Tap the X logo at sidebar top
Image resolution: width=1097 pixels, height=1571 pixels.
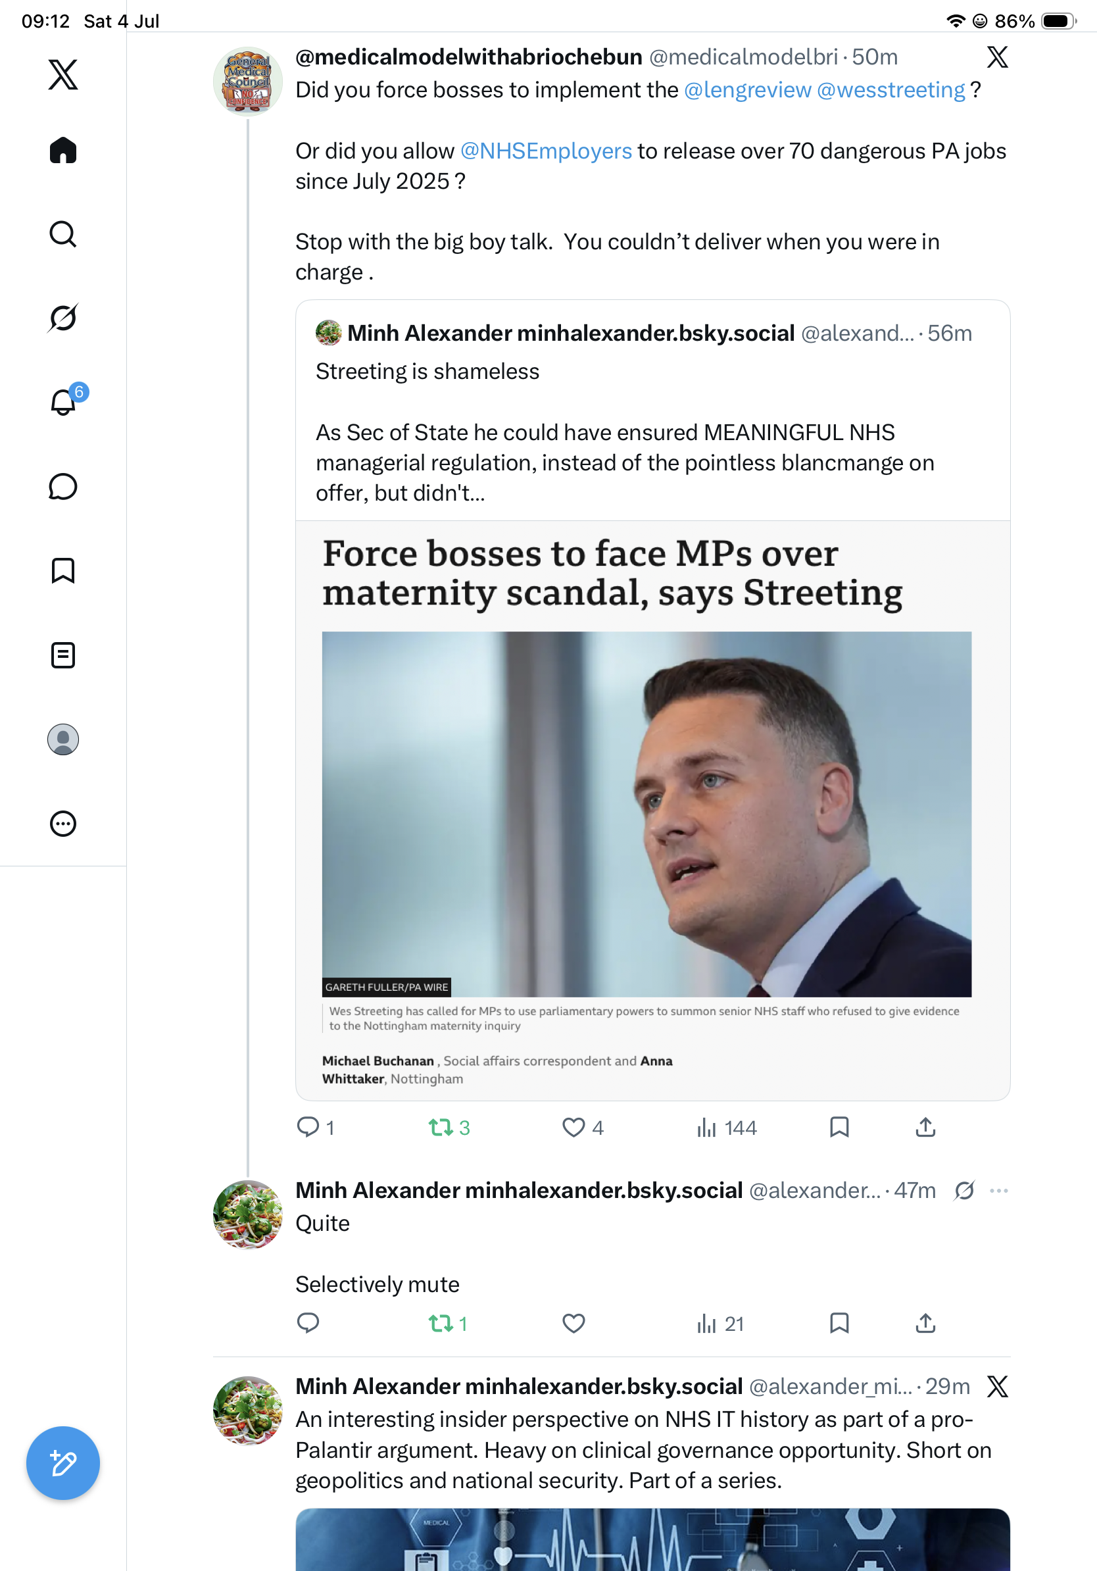[63, 74]
